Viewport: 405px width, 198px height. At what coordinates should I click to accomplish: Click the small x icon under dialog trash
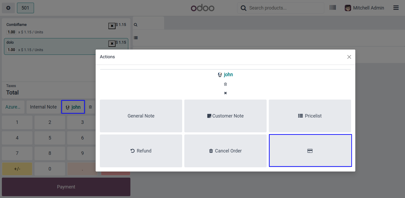tap(225, 93)
